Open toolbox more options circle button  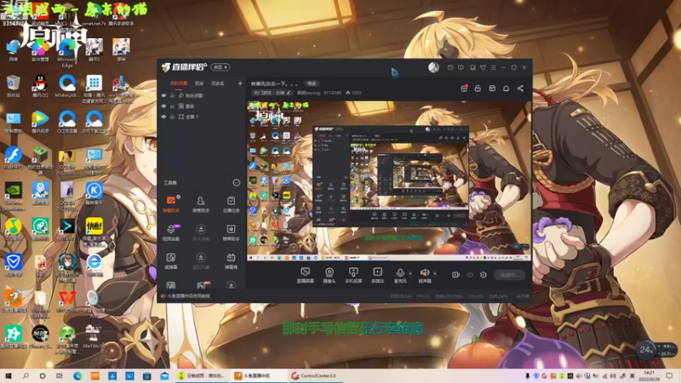coord(237,183)
